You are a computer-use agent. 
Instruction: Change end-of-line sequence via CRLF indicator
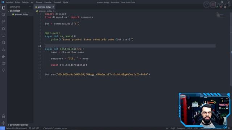tap(196, 128)
